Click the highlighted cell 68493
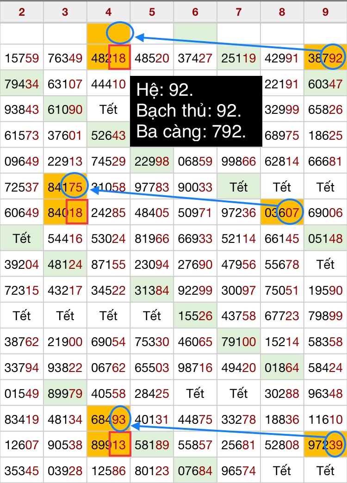347x483 pixels. (108, 419)
